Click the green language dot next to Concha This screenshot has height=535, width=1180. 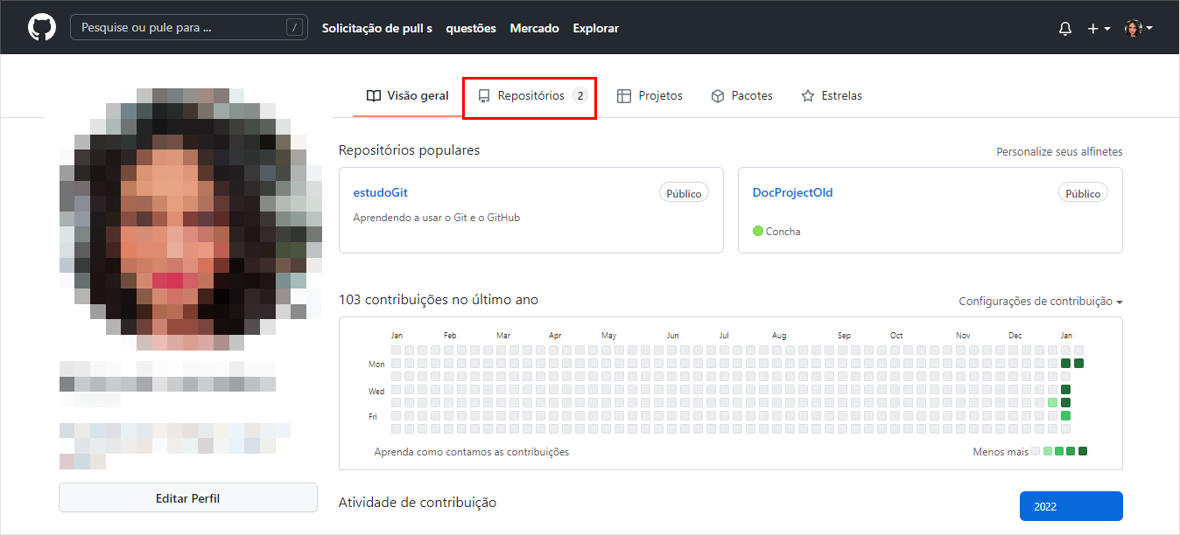click(x=758, y=231)
